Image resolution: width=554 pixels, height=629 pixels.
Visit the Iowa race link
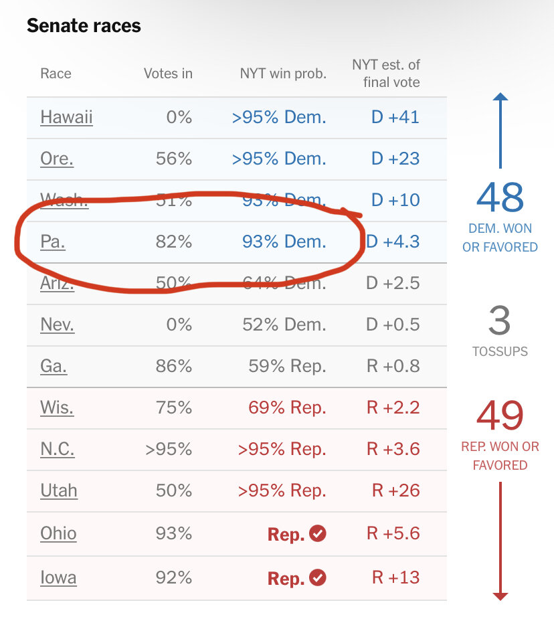click(x=58, y=577)
